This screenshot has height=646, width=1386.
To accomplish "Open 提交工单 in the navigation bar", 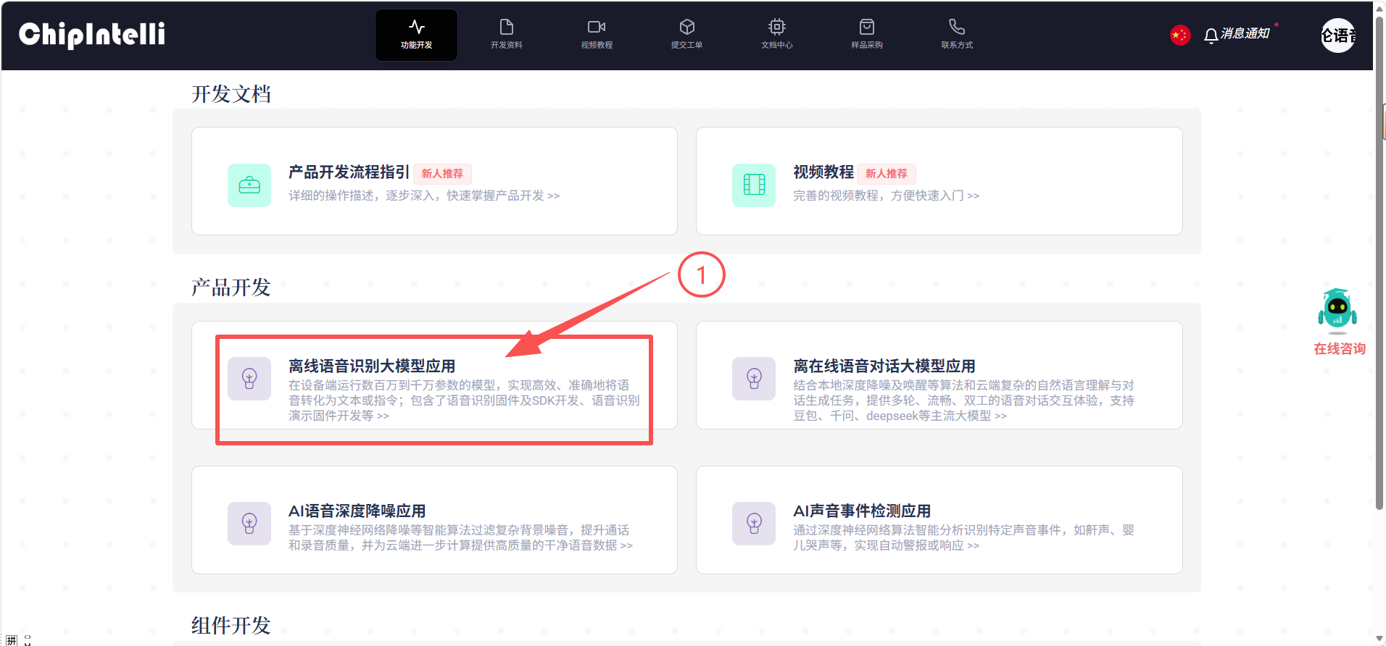I will 686,35.
